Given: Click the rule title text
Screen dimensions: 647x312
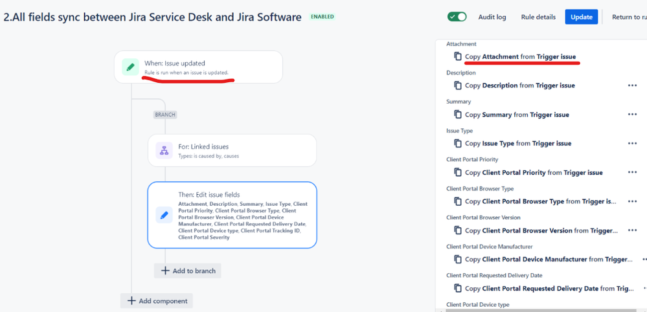Looking at the screenshot, I should tap(152, 17).
